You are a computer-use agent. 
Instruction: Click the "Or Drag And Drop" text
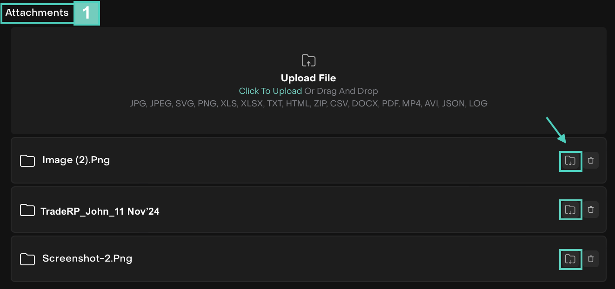point(341,91)
